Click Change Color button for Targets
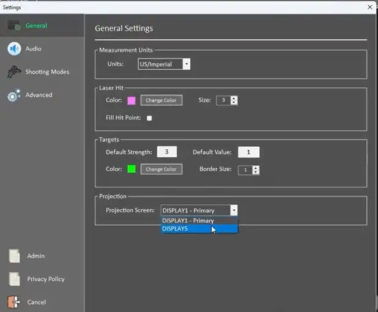This screenshot has height=312, width=378. tap(161, 169)
